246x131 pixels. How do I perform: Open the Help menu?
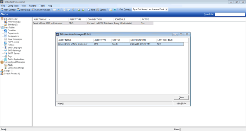click(x=50, y=6)
